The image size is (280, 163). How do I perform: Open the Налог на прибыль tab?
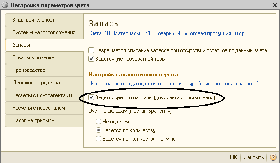44,121
